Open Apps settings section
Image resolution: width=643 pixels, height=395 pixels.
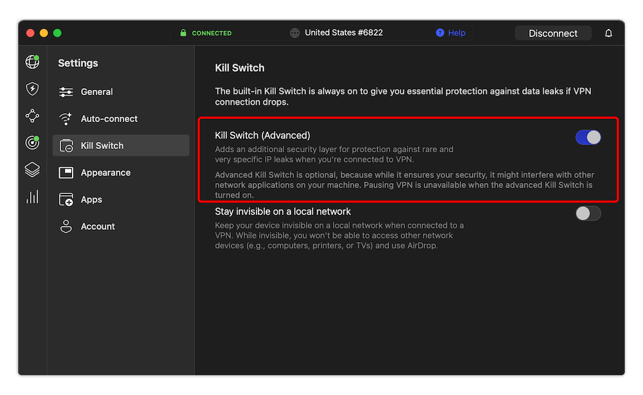[121, 200]
